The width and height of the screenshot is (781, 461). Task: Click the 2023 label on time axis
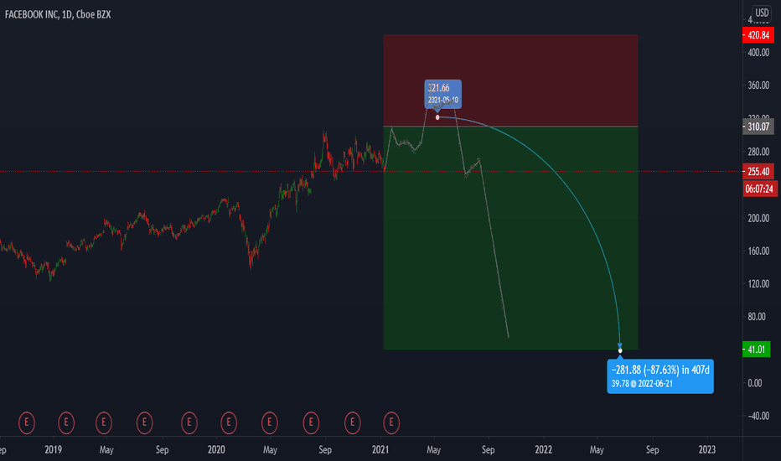coord(706,449)
